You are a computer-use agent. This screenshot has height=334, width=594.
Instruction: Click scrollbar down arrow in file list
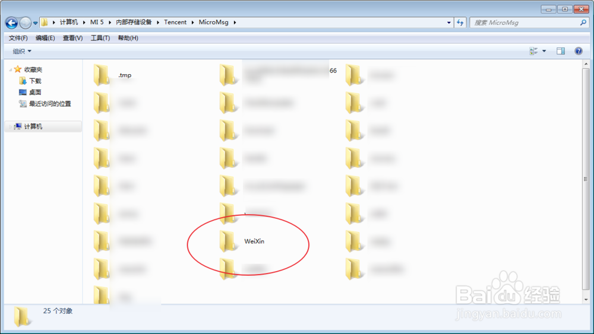click(x=586, y=299)
